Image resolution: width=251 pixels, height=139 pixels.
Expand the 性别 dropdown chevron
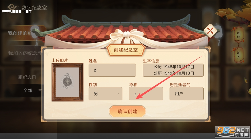point(118,94)
